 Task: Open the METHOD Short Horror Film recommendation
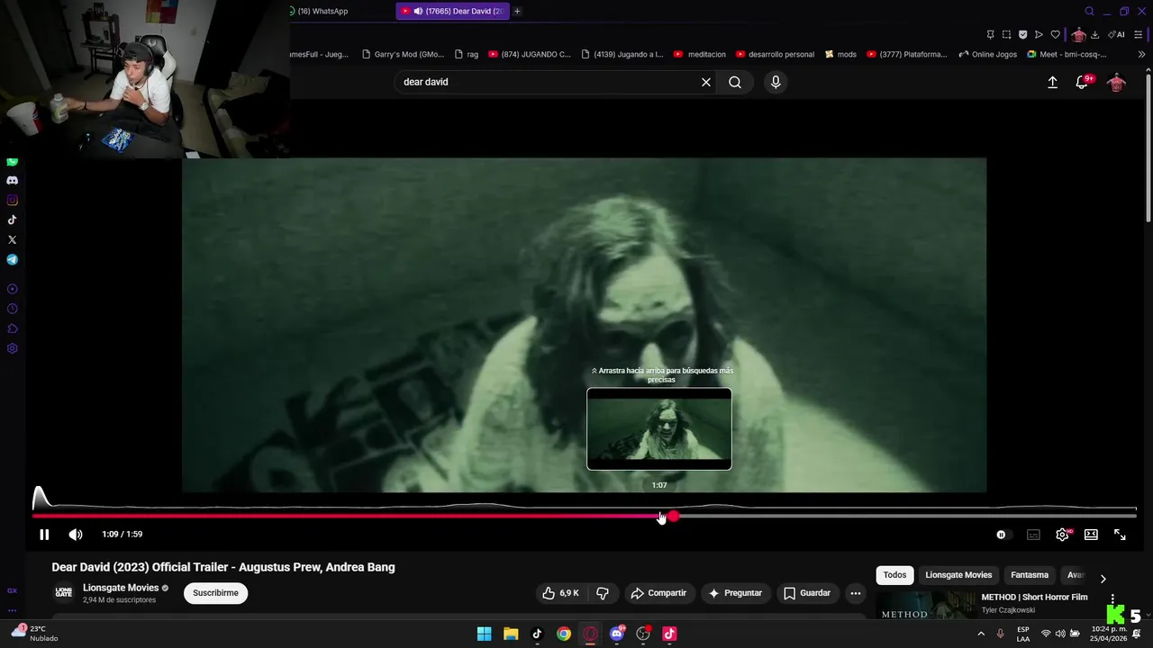[1034, 597]
